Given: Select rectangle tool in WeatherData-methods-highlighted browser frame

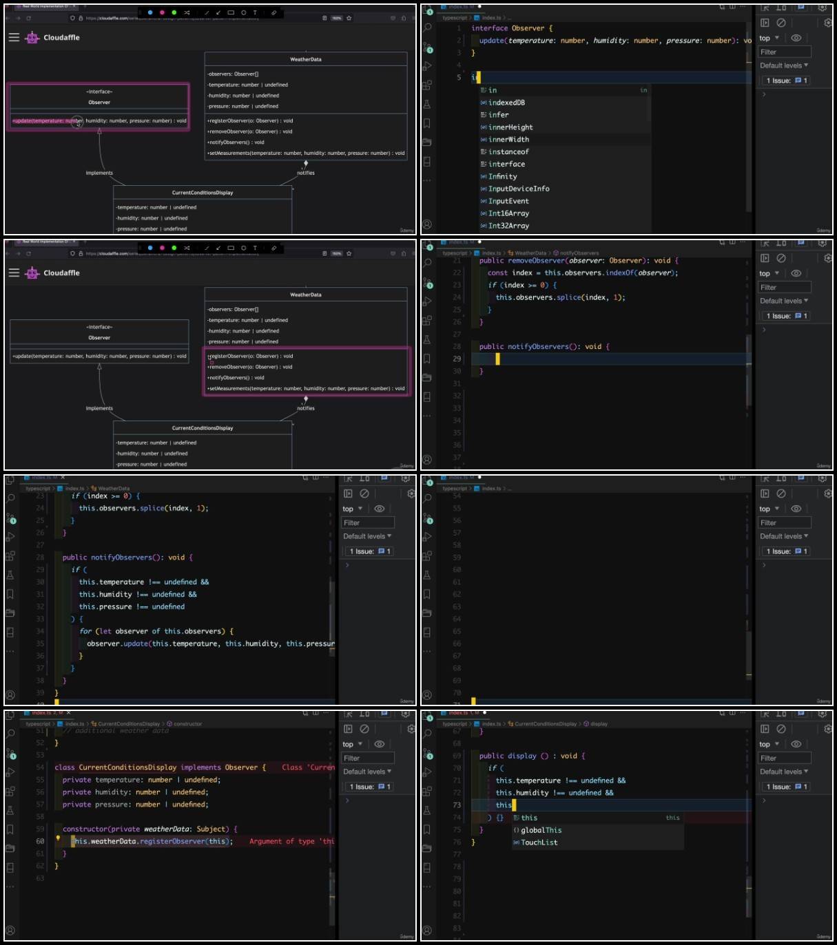Looking at the screenshot, I should click(x=231, y=248).
